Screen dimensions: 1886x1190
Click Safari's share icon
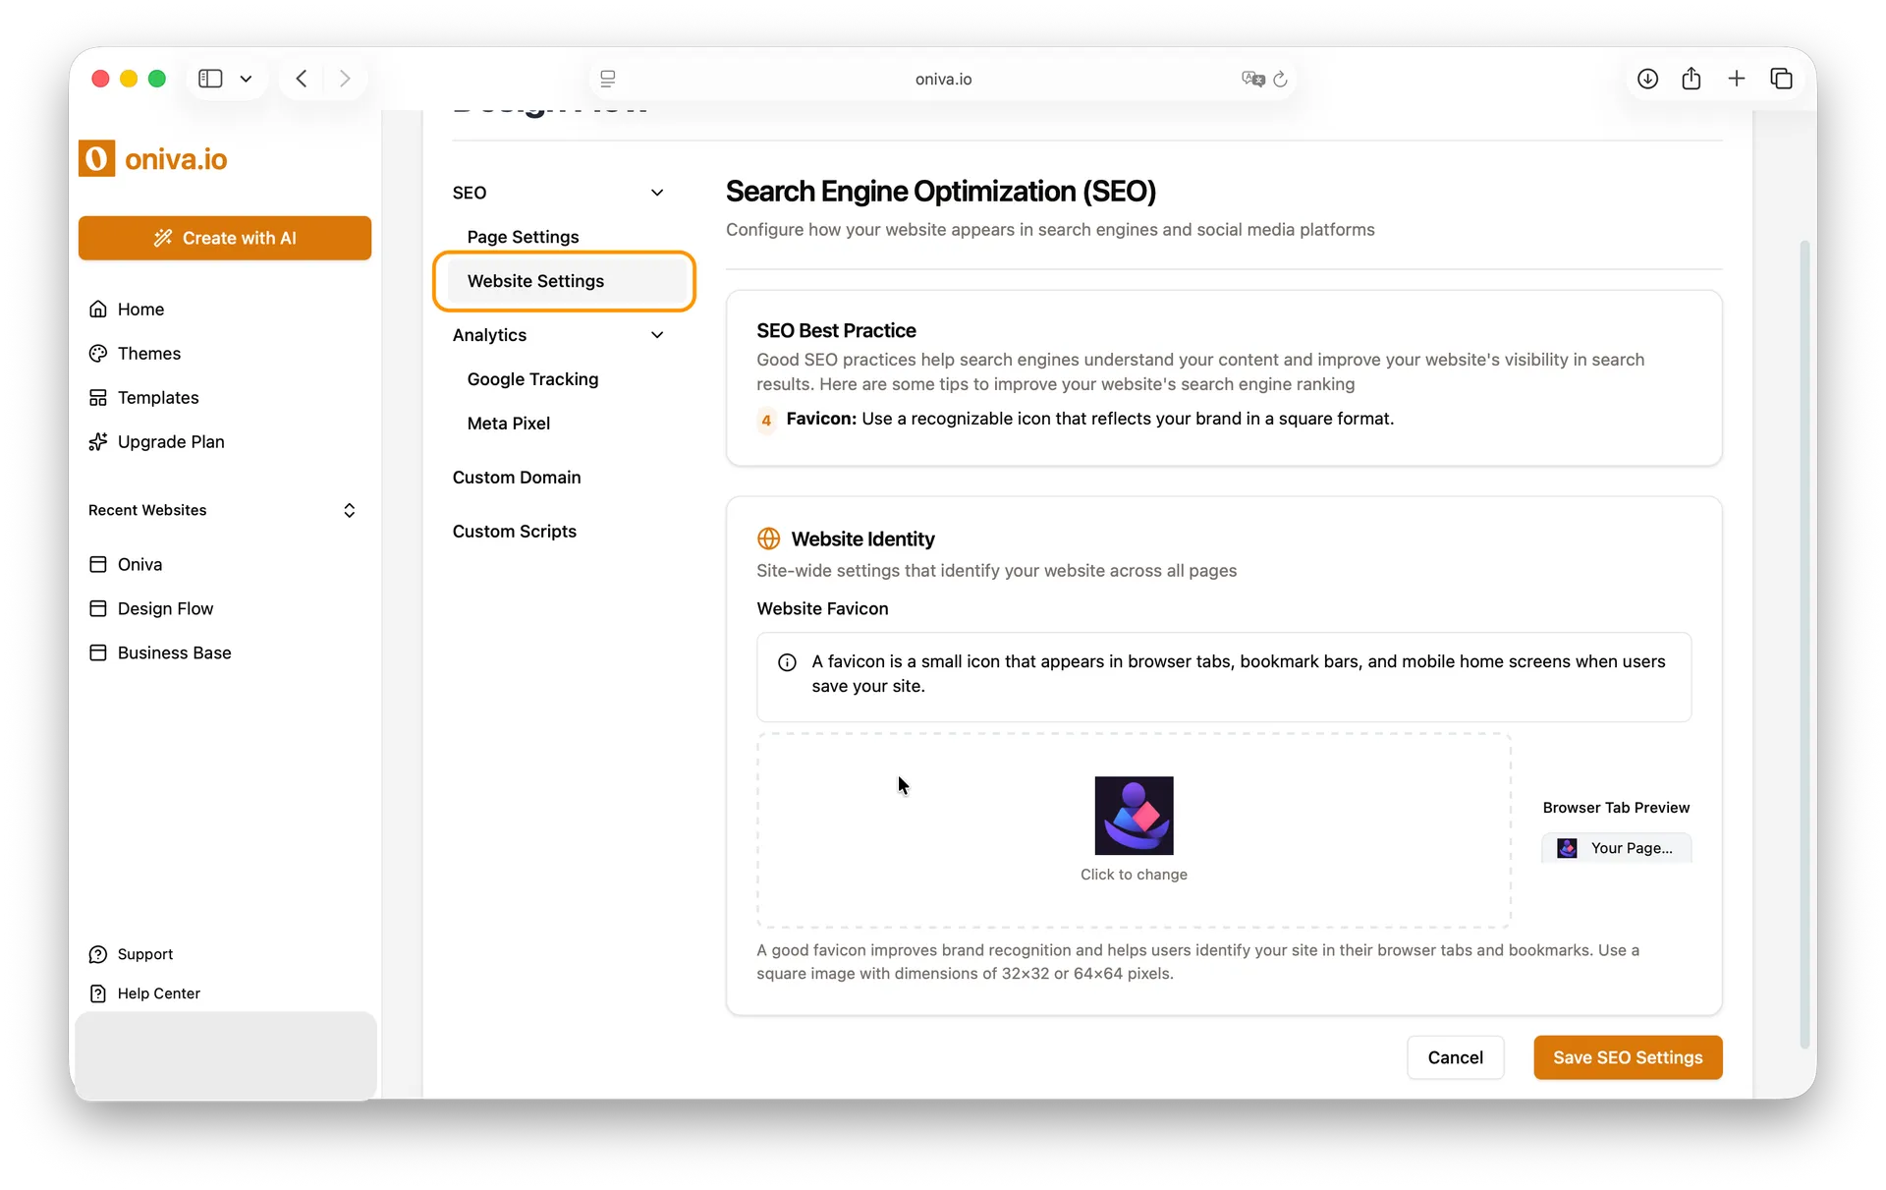[x=1692, y=79]
